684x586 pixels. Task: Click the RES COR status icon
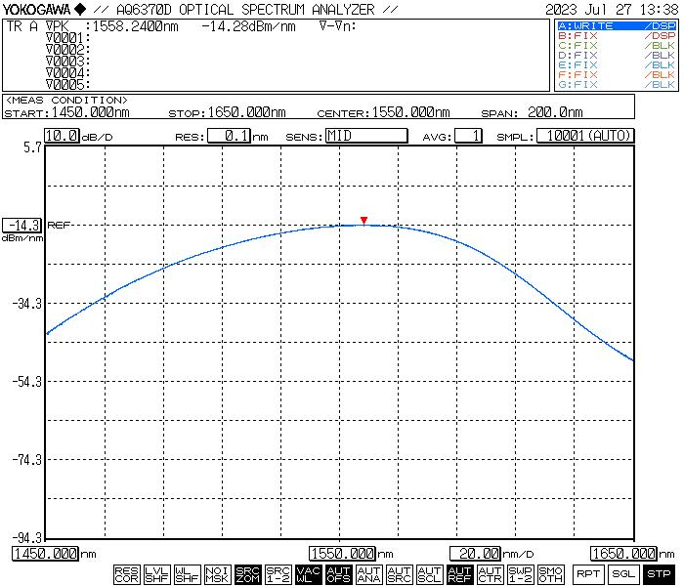point(126,574)
